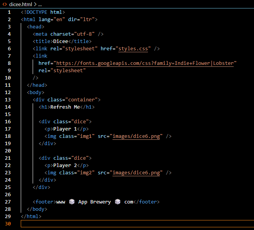
Task: Click the closing div tag on line 25
Action: (42, 187)
